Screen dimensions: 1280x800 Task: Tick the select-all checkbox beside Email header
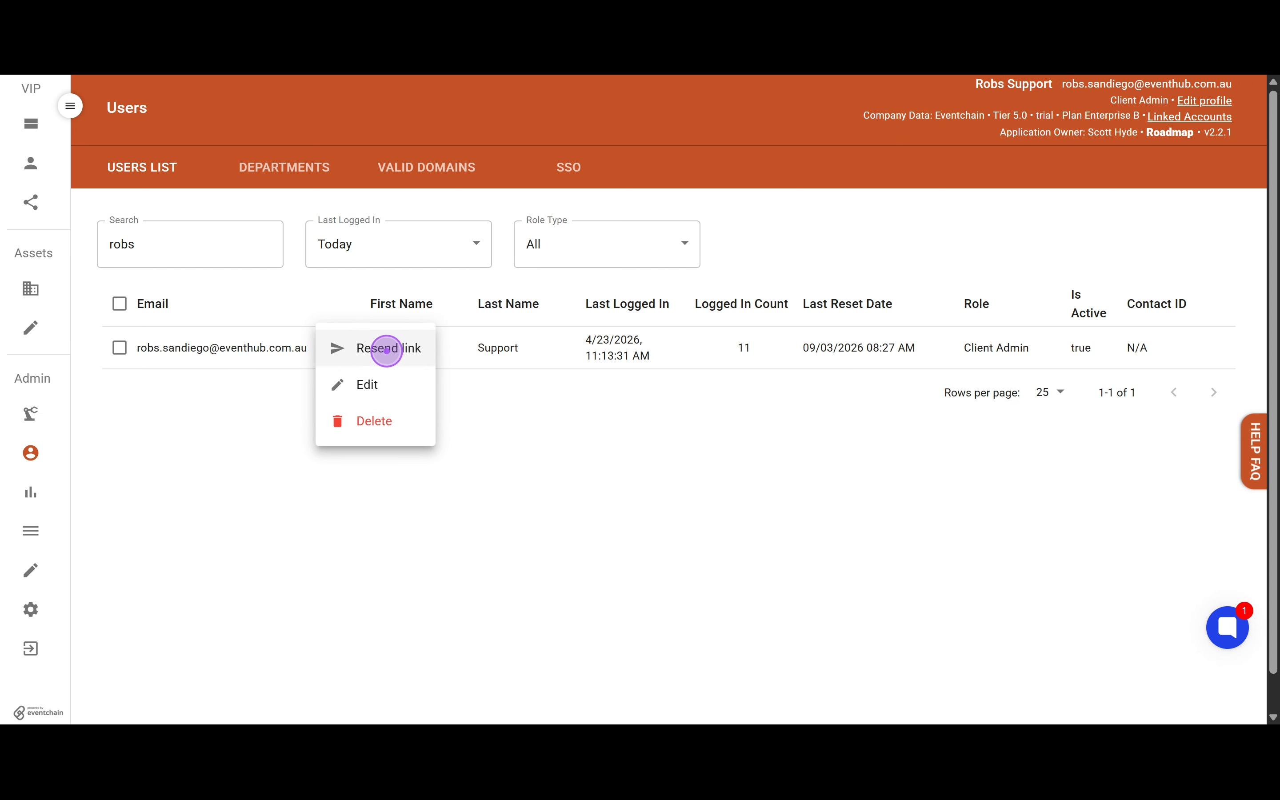coord(120,304)
